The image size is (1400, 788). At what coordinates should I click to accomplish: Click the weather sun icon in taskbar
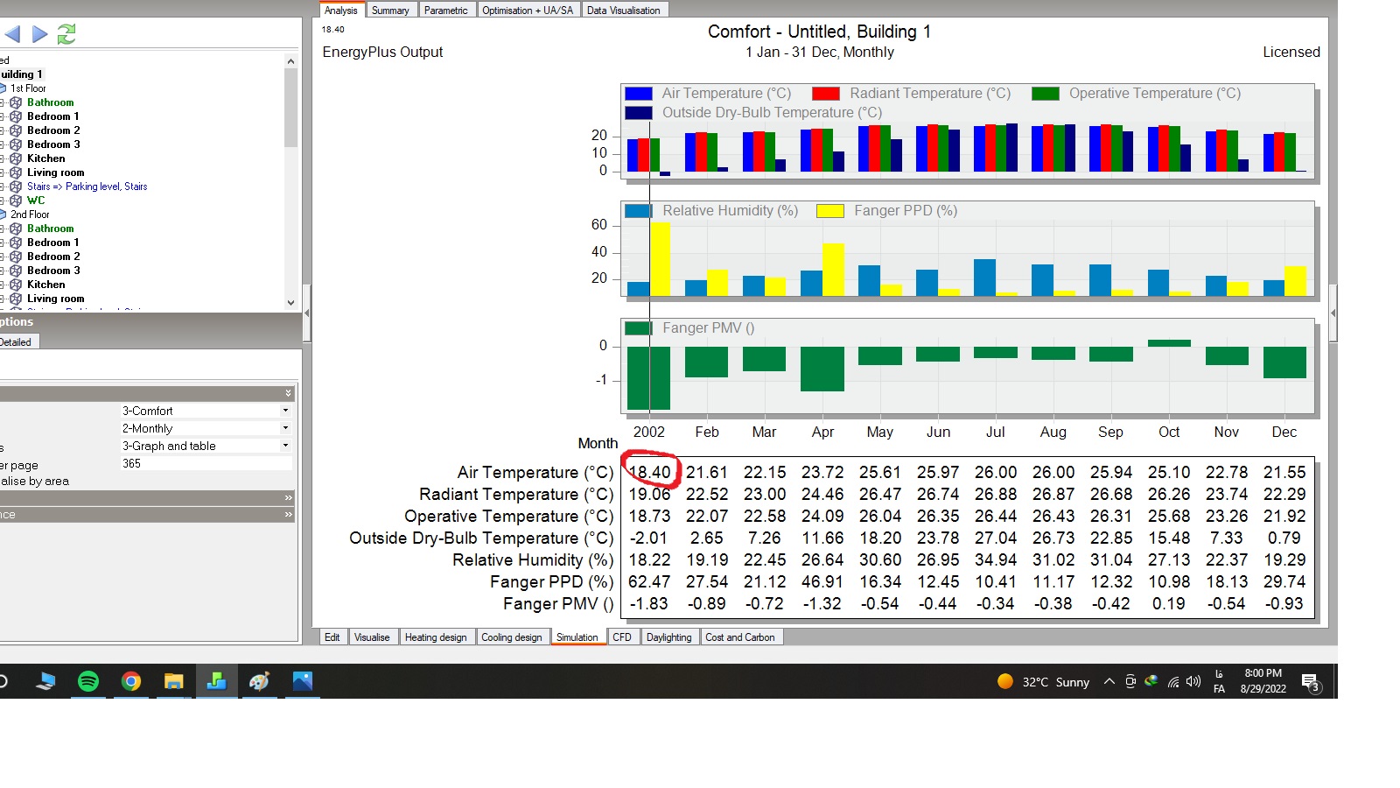click(1005, 682)
